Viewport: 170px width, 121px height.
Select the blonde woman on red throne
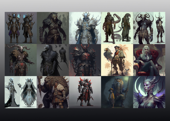tap(149, 60)
